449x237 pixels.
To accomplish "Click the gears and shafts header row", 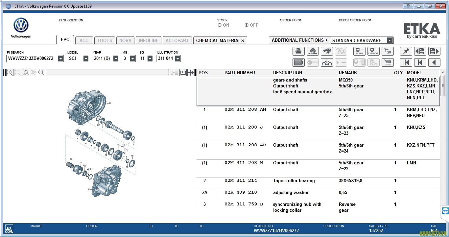I will (x=318, y=91).
